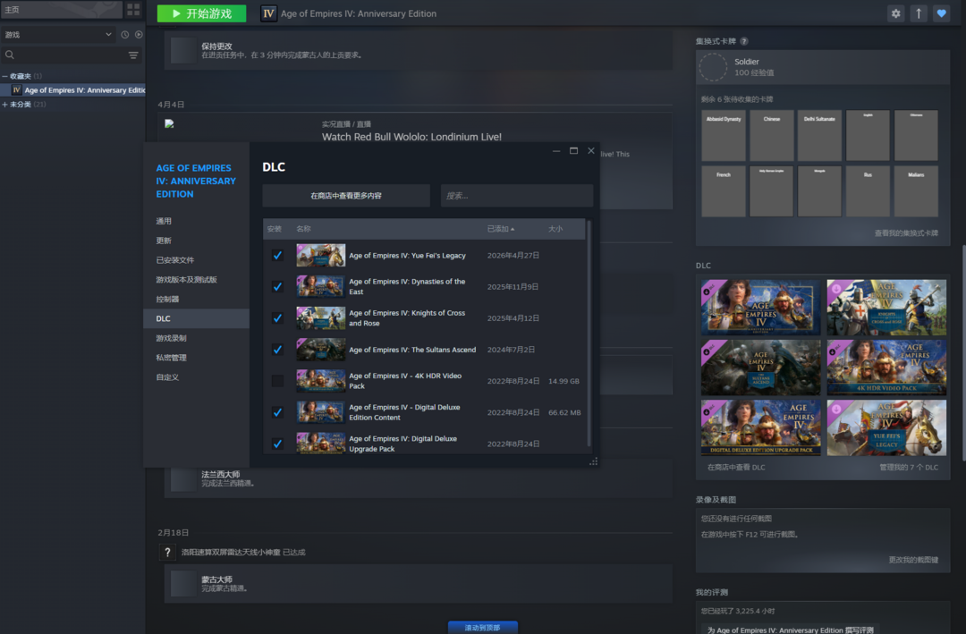Expand the 未分类 uncategorized group

[5, 105]
